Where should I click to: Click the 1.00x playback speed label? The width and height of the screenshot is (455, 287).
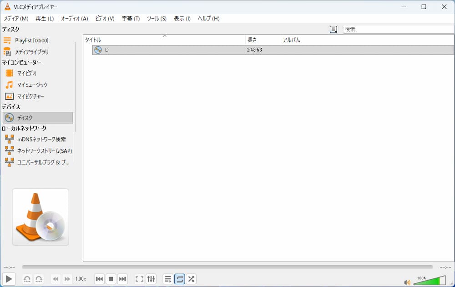click(x=81, y=279)
